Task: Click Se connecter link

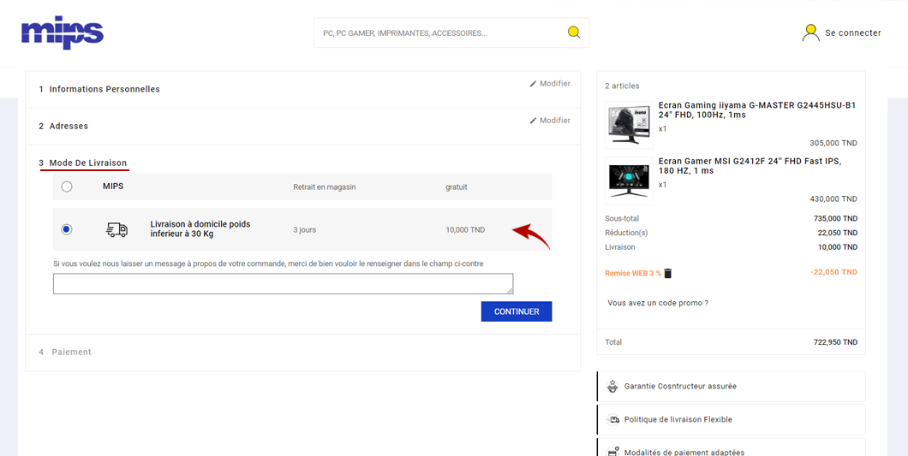Action: point(853,33)
